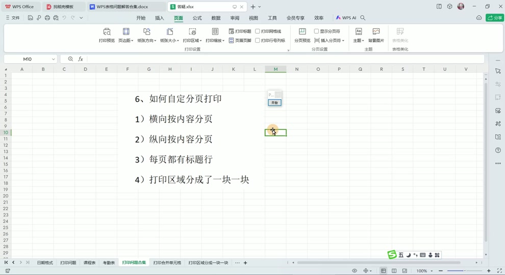505x275 pixels.
Task: Select 打印问题 sheet tab
Action: coord(68,263)
